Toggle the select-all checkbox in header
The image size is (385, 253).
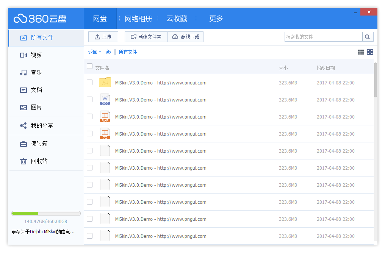pyautogui.click(x=90, y=66)
